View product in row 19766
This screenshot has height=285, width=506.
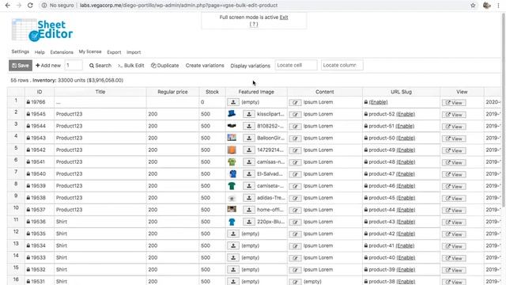pos(454,102)
